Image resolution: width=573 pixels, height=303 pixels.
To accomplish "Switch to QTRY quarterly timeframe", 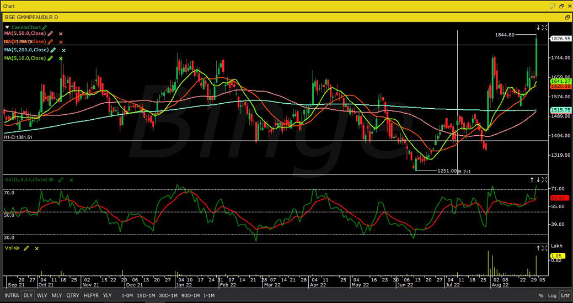I will pyautogui.click(x=73, y=295).
